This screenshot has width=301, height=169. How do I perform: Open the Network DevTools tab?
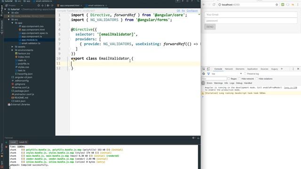pyautogui.click(x=229, y=69)
